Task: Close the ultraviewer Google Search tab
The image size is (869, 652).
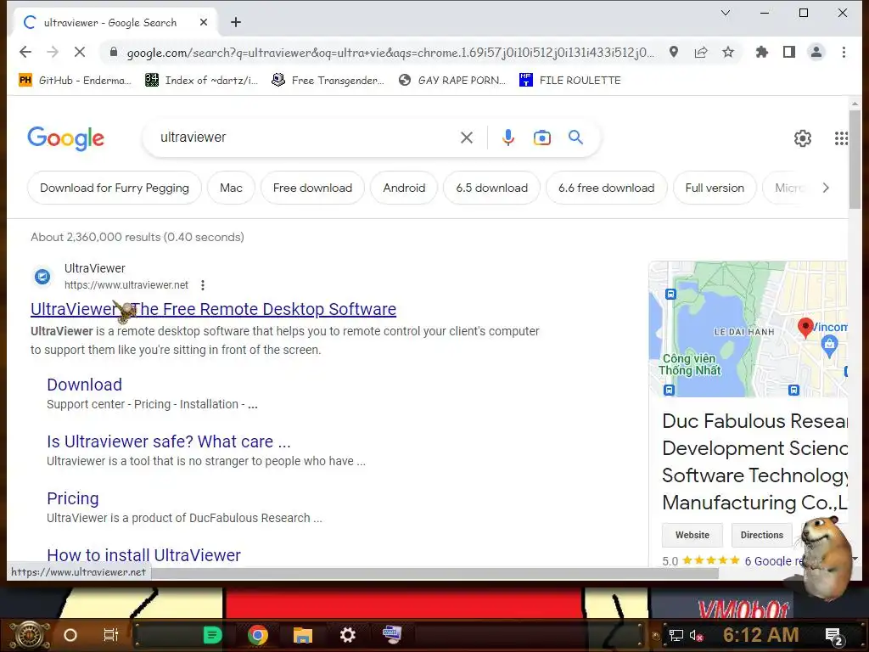Action: tap(204, 22)
